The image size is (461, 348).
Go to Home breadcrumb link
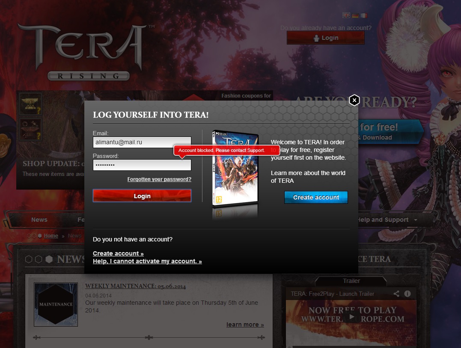pyautogui.click(x=51, y=236)
